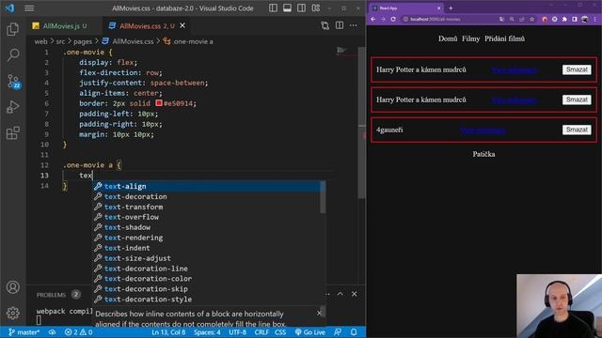Open notifications bell in status bar
602x338 pixels.
click(x=354, y=332)
